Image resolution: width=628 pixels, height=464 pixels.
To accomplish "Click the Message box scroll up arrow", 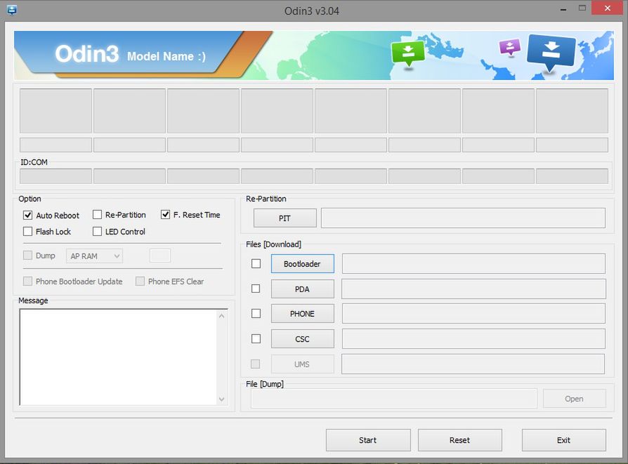I will [222, 316].
